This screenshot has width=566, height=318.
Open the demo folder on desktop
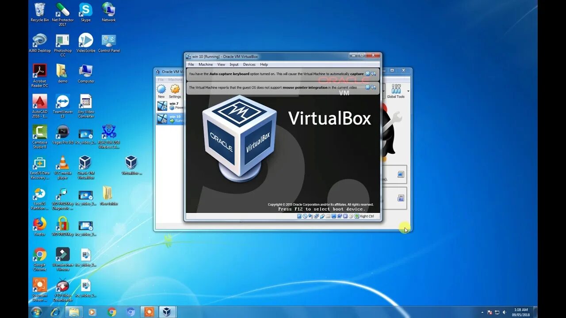click(63, 74)
